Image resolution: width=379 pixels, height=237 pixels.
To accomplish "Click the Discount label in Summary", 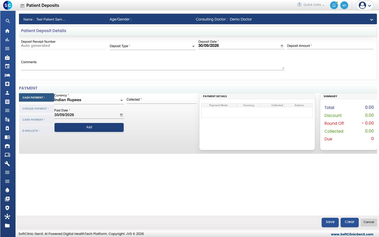I will click(333, 115).
